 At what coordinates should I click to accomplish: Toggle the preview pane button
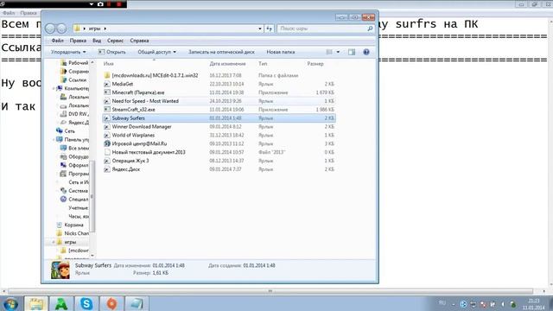click(x=352, y=52)
